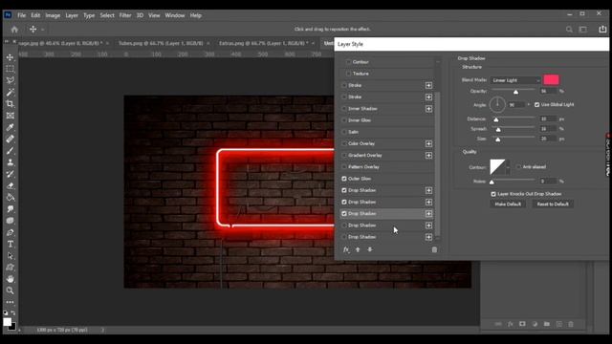Click the Distance value input field
The image size is (612, 344).
[x=548, y=118]
